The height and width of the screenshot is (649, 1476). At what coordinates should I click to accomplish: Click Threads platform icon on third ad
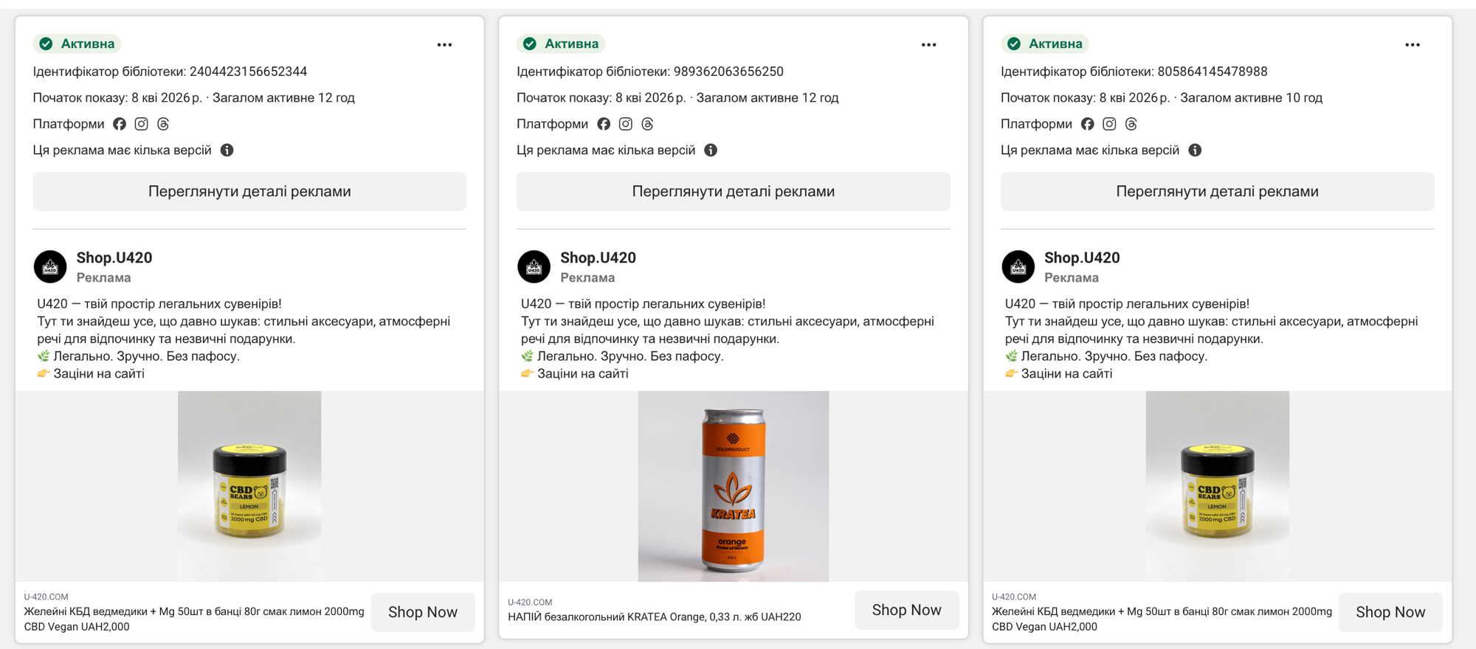pyautogui.click(x=1131, y=124)
